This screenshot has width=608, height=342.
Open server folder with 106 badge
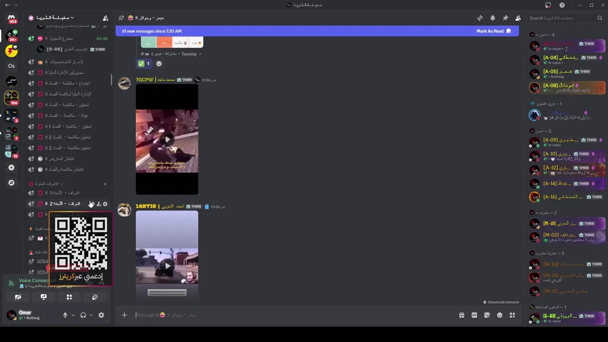click(11, 97)
